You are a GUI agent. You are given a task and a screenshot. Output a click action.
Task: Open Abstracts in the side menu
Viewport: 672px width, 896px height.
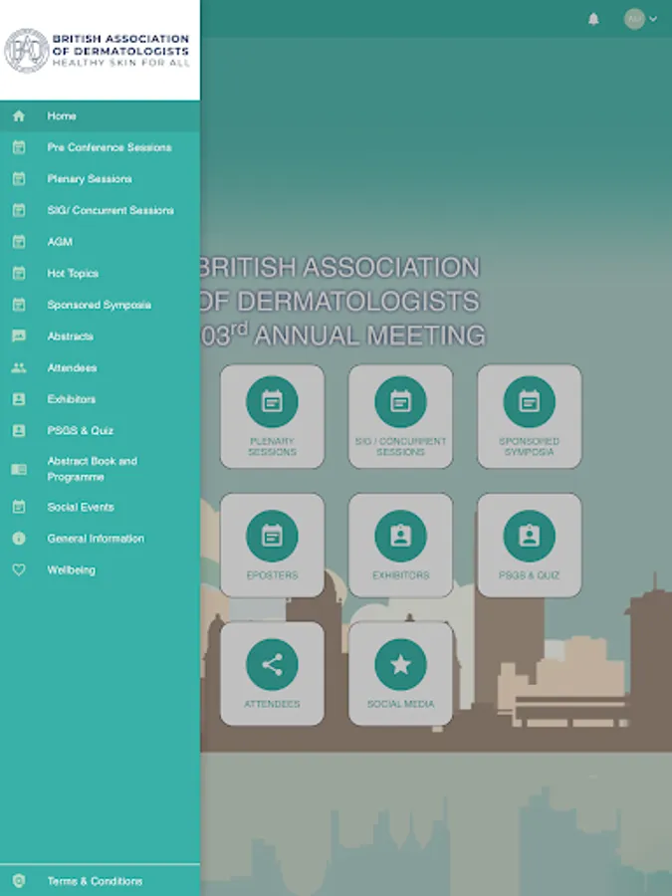click(100, 336)
